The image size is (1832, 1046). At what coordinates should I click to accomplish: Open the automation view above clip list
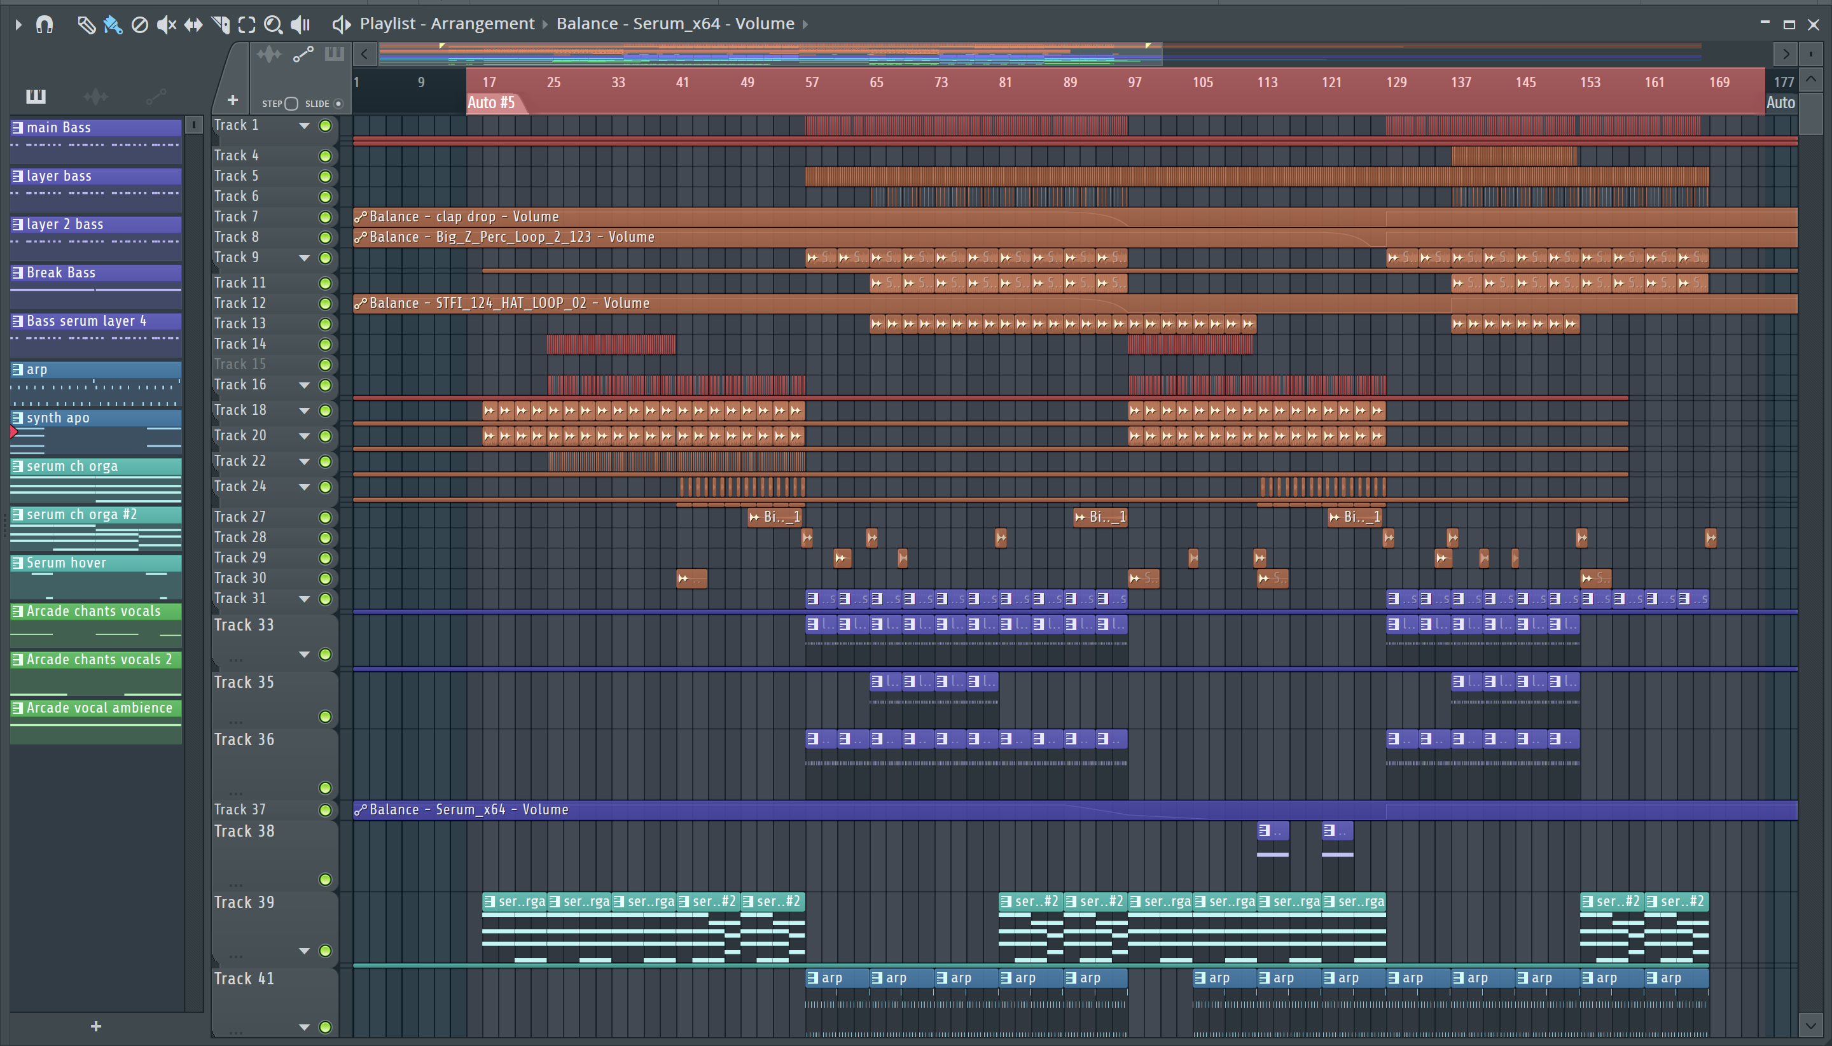coord(156,95)
